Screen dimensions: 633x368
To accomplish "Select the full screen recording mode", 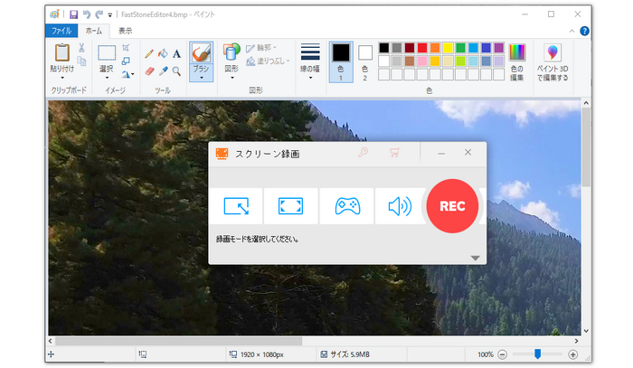I will (x=290, y=206).
